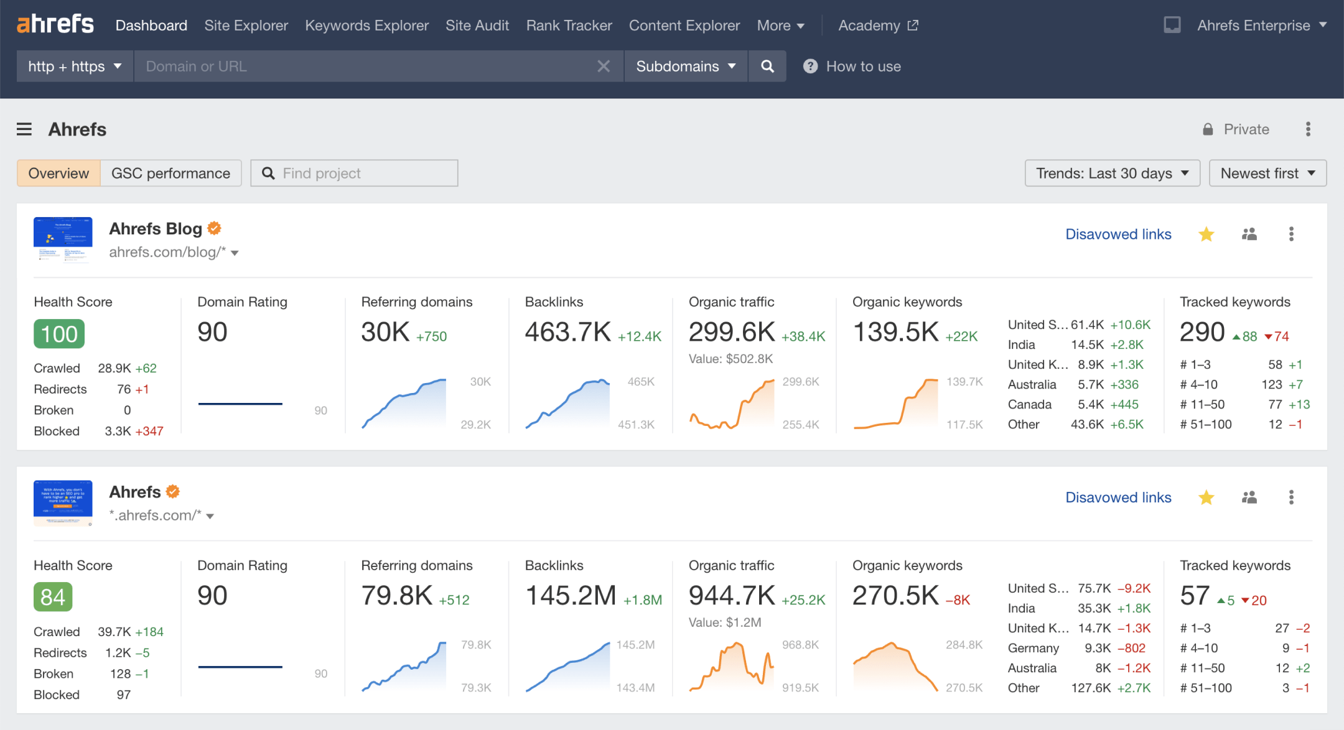Open Keywords Explorer tool
The width and height of the screenshot is (1344, 730).
click(366, 25)
